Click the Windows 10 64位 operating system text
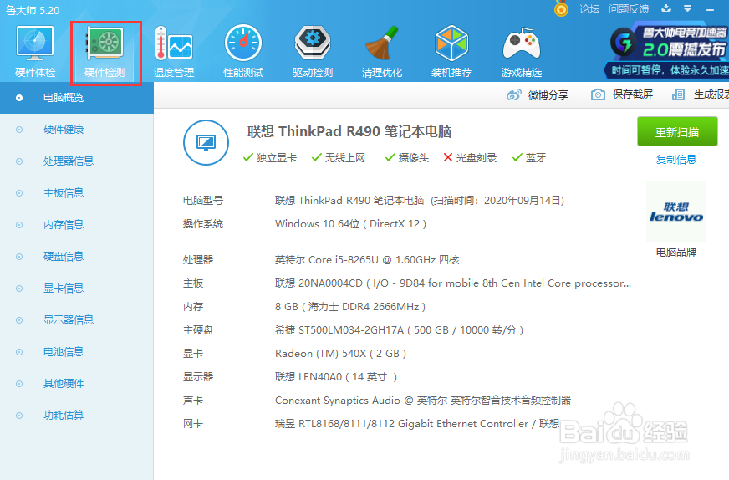Screen dimensions: 729x480 point(350,224)
